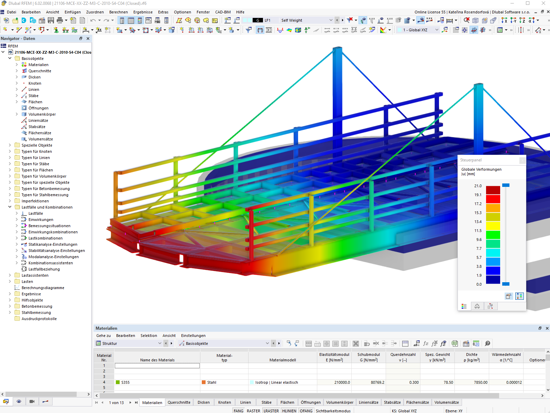Image resolution: width=550 pixels, height=413 pixels.
Task: Expand the Ergebnisse tree node in the navigator
Action: (10, 294)
